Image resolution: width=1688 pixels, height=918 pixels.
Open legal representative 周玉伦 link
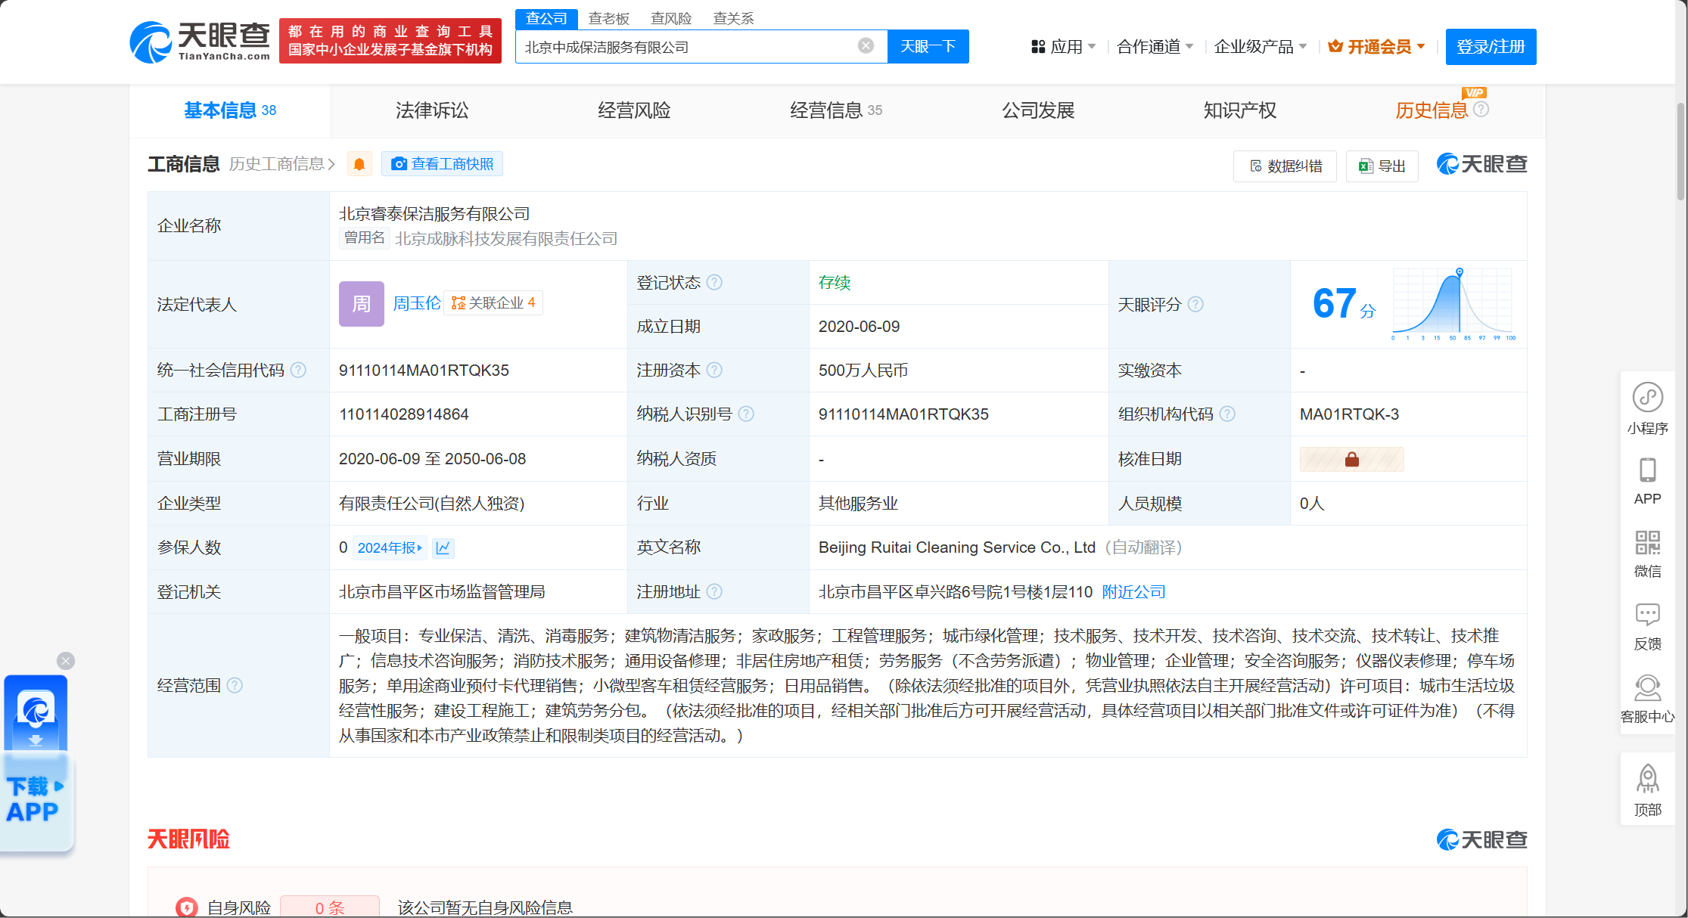pyautogui.click(x=417, y=303)
